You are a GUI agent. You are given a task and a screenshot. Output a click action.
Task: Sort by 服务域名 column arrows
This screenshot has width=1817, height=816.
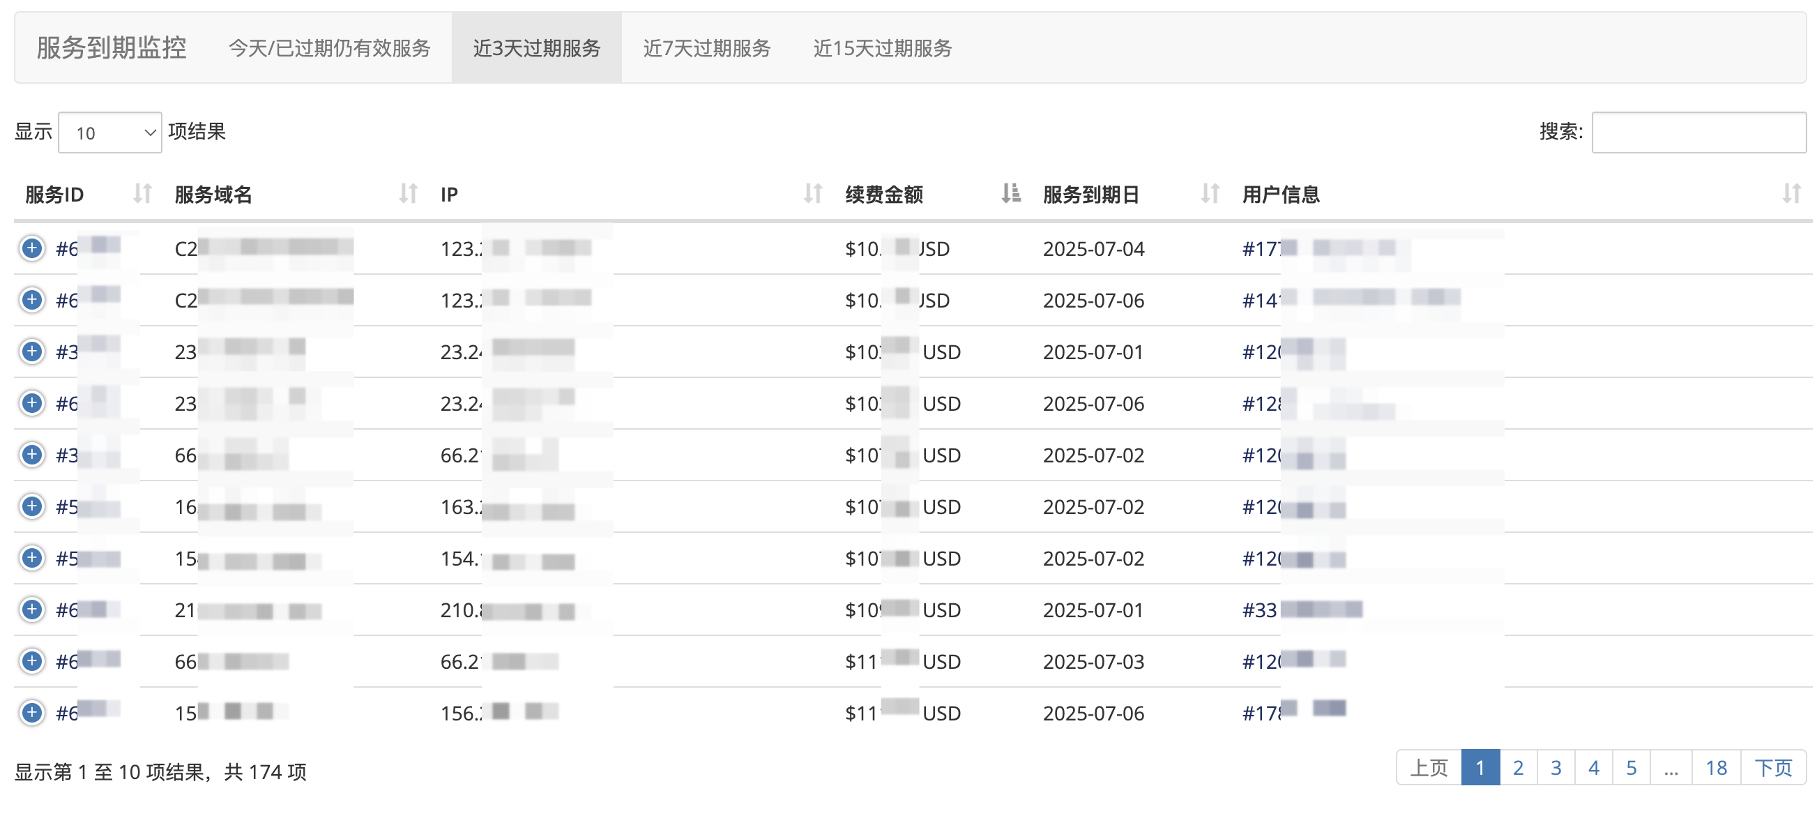(408, 193)
